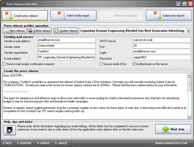Click the Login field
The image size is (194, 147).
coord(162,51)
